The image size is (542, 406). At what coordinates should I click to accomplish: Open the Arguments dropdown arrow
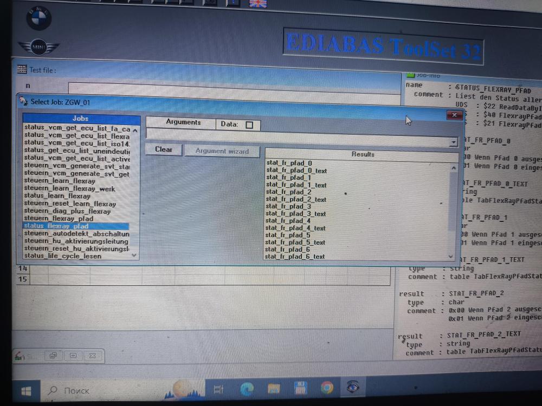[x=453, y=142]
